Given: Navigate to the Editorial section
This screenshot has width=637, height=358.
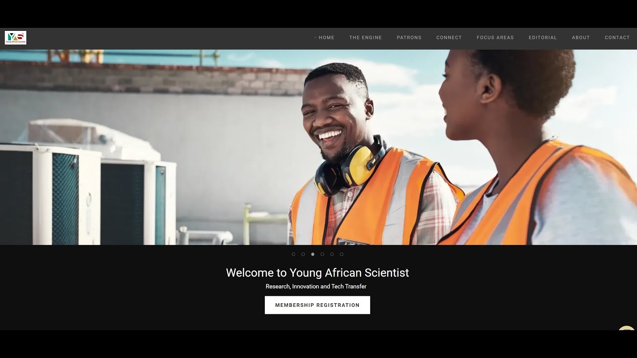Looking at the screenshot, I should (543, 38).
